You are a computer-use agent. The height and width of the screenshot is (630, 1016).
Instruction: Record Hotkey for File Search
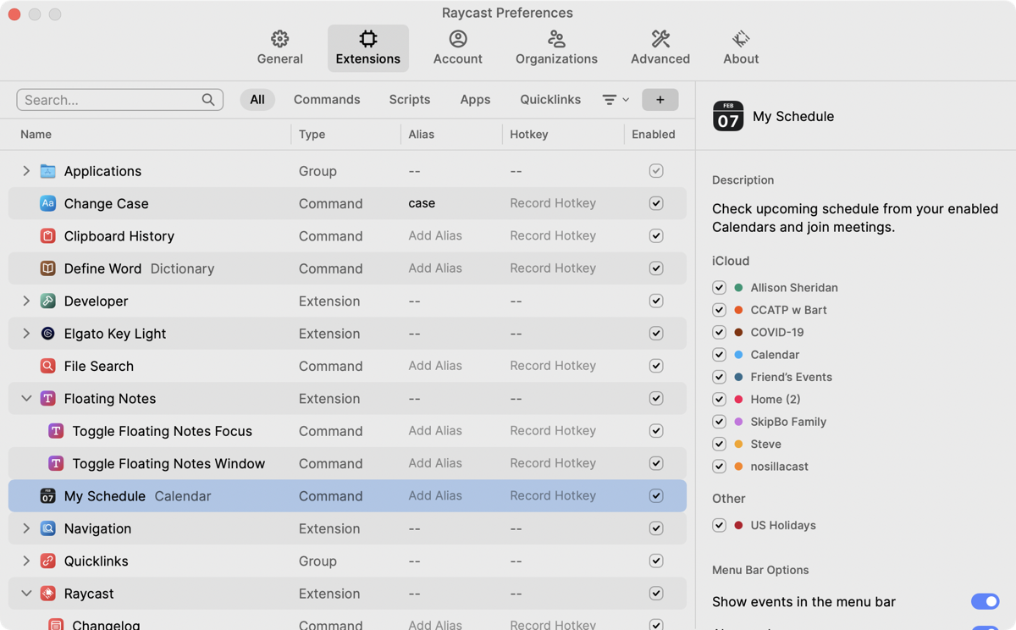[x=553, y=366]
